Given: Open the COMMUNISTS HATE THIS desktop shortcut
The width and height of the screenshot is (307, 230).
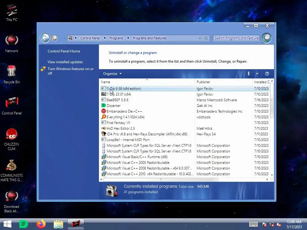Looking at the screenshot, I should click(12, 170).
